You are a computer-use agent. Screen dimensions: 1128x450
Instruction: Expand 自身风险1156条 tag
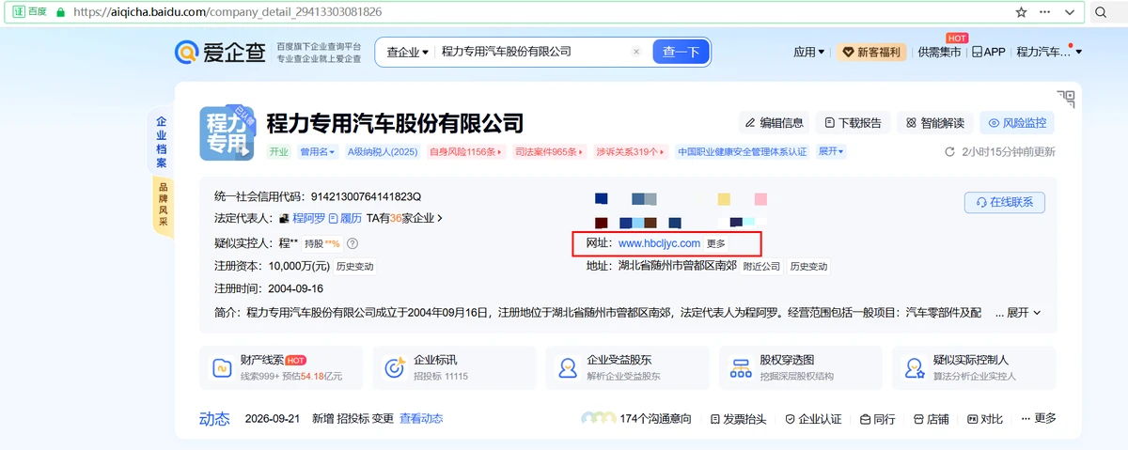(x=465, y=151)
